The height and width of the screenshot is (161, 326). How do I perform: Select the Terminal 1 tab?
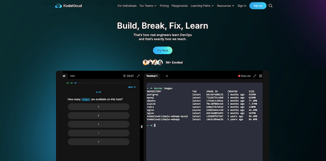tap(152, 76)
